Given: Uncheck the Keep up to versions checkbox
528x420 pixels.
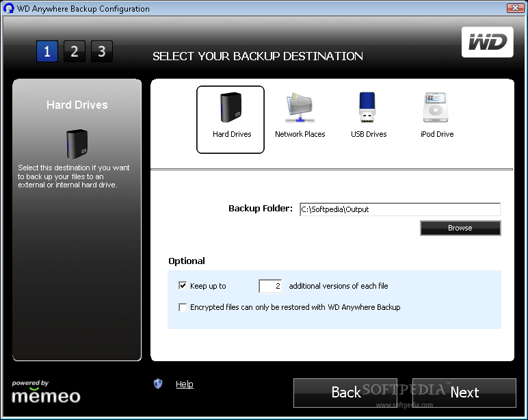Looking at the screenshot, I should 183,286.
